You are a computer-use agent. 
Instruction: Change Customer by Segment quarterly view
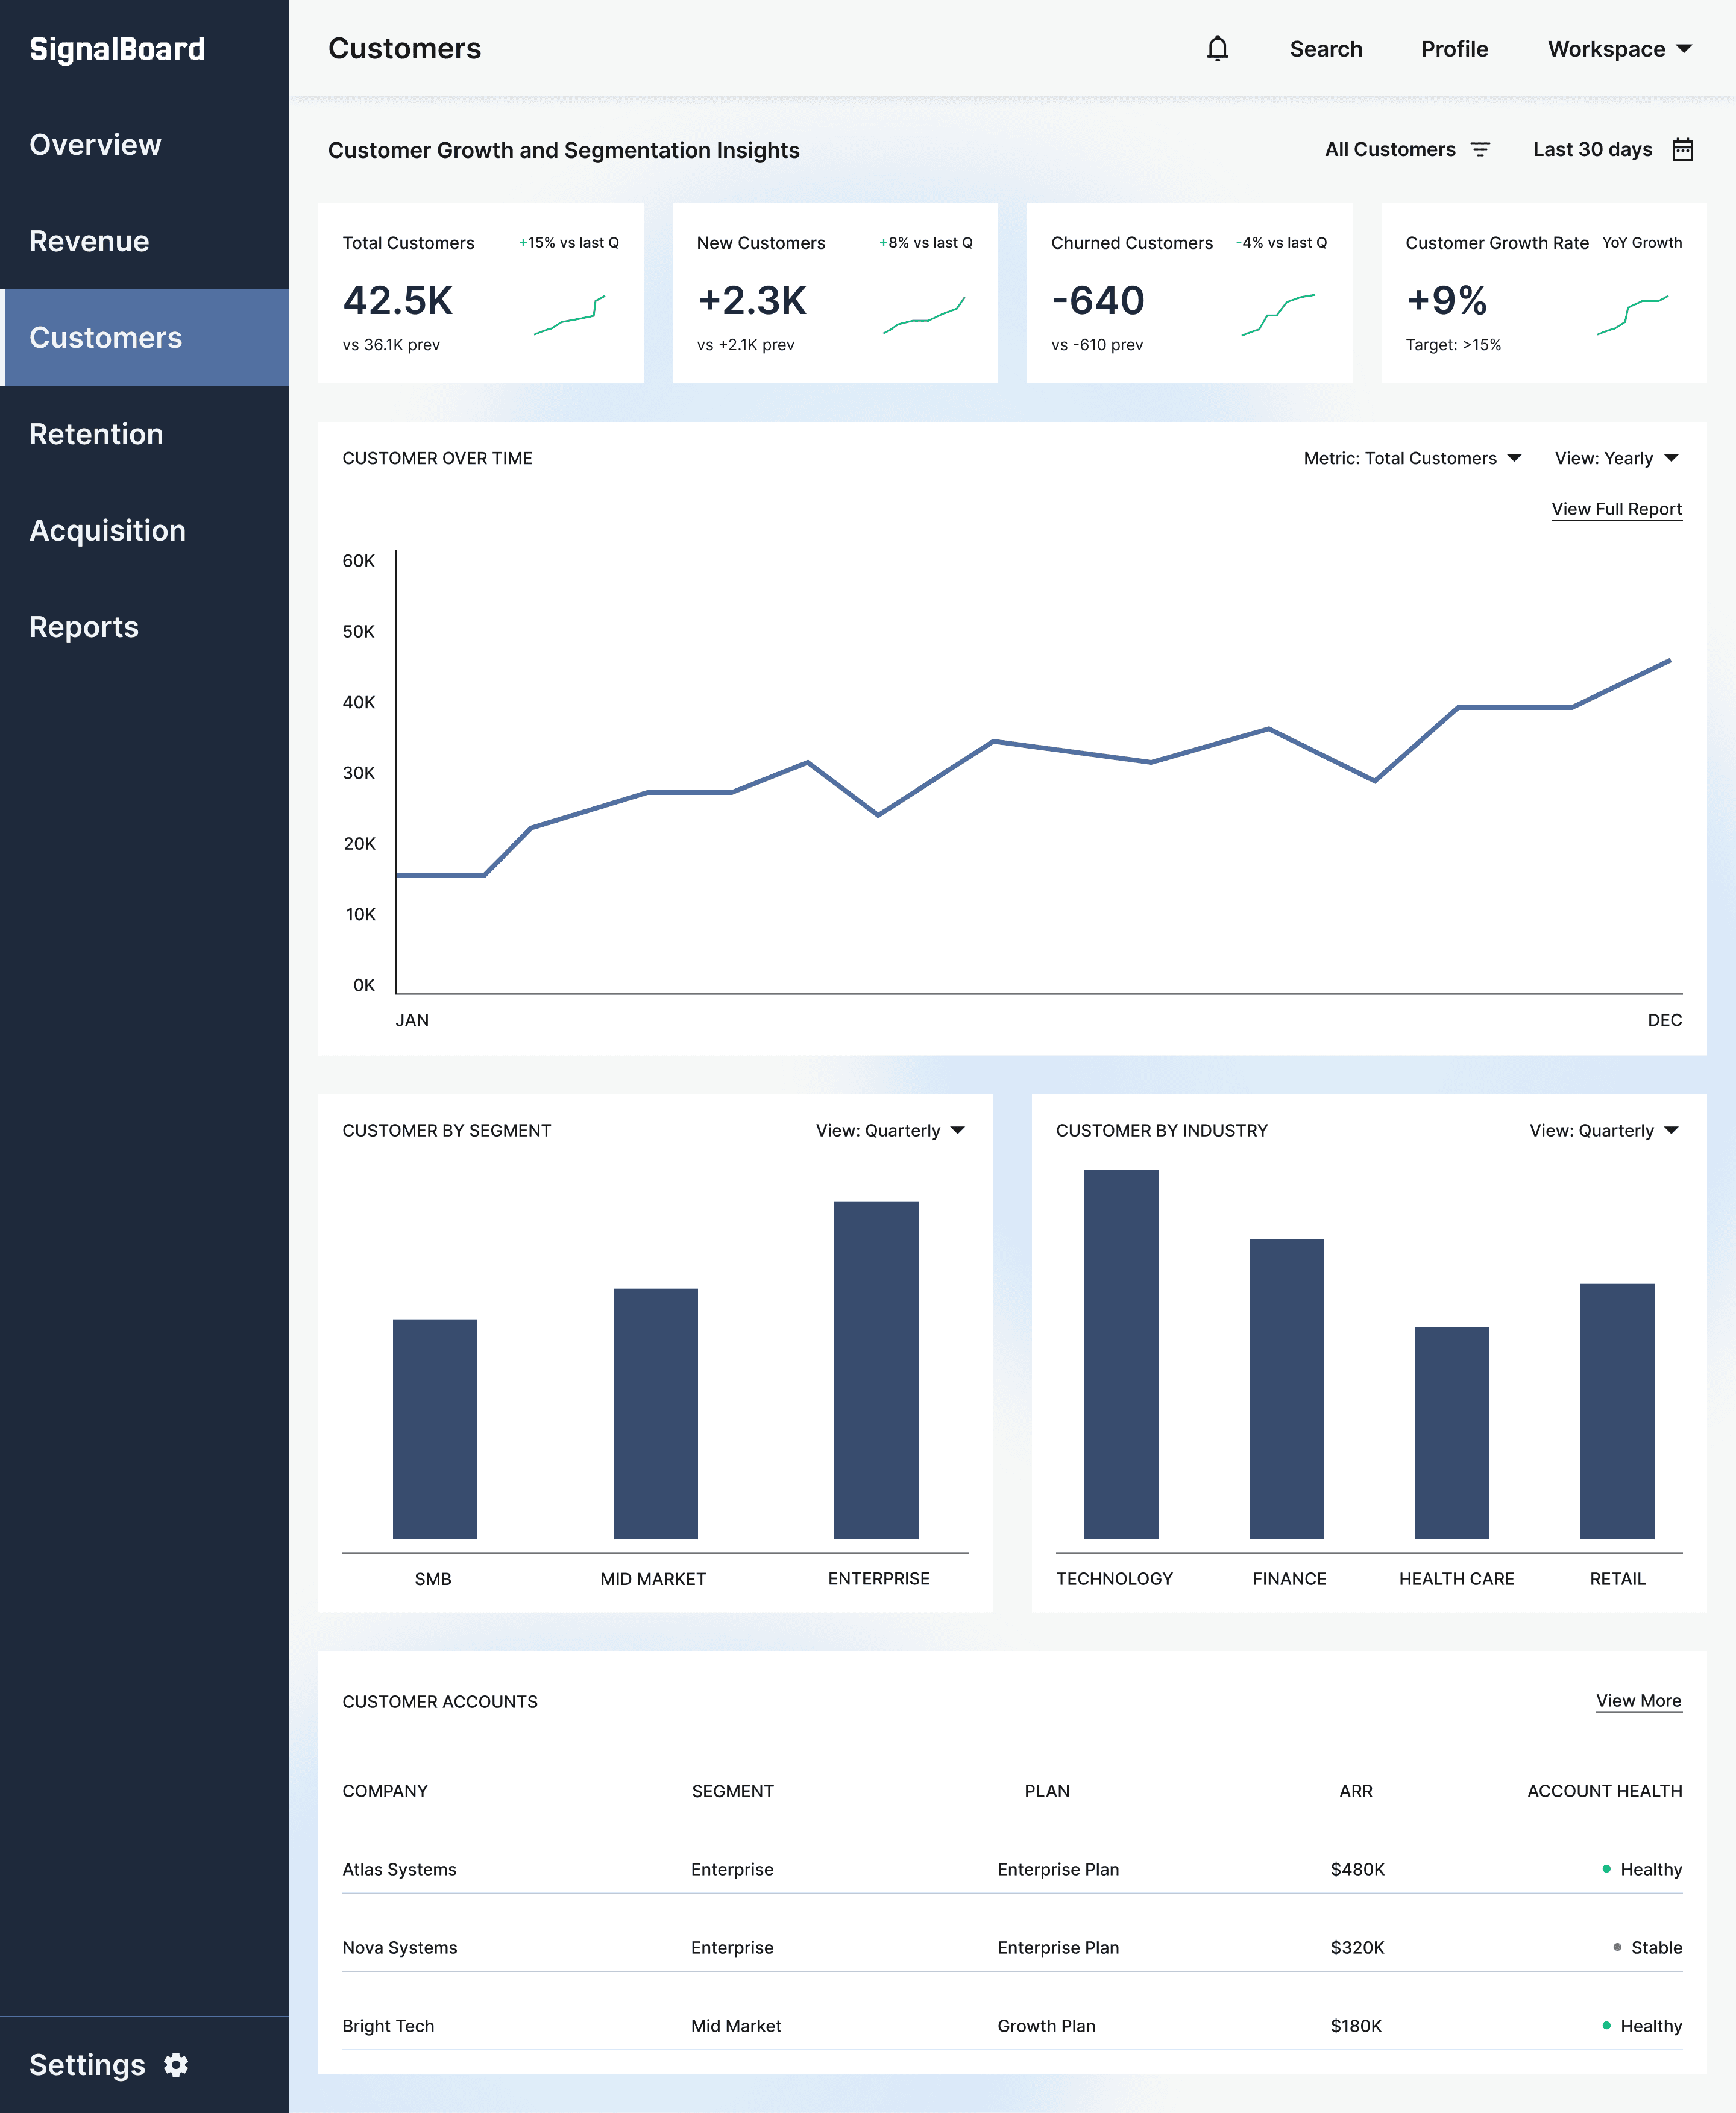[889, 1130]
